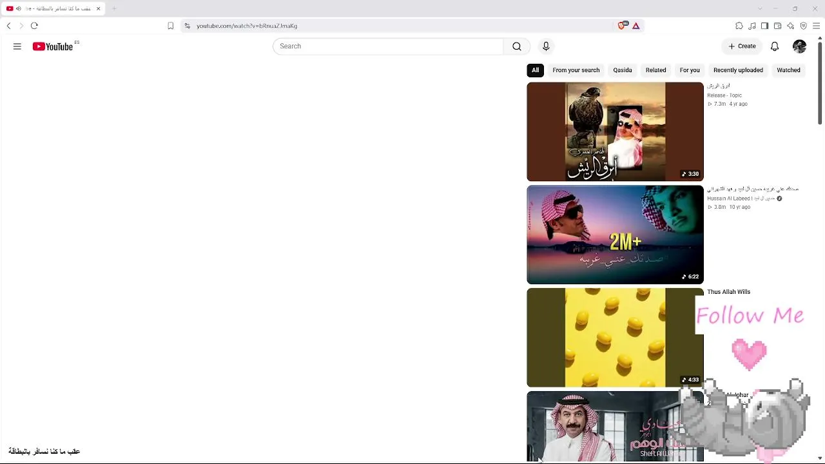Open the account avatar menu

coord(799,46)
